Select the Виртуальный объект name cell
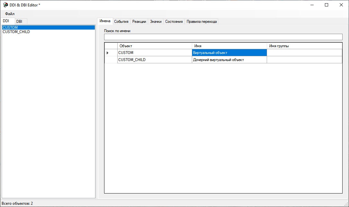 click(x=229, y=53)
